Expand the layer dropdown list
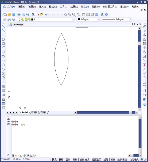 click(74, 19)
